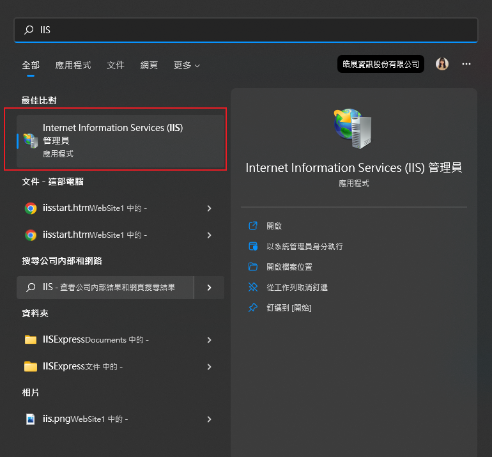Click 開啟 to launch IIS manager
The image size is (492, 457).
[274, 226]
